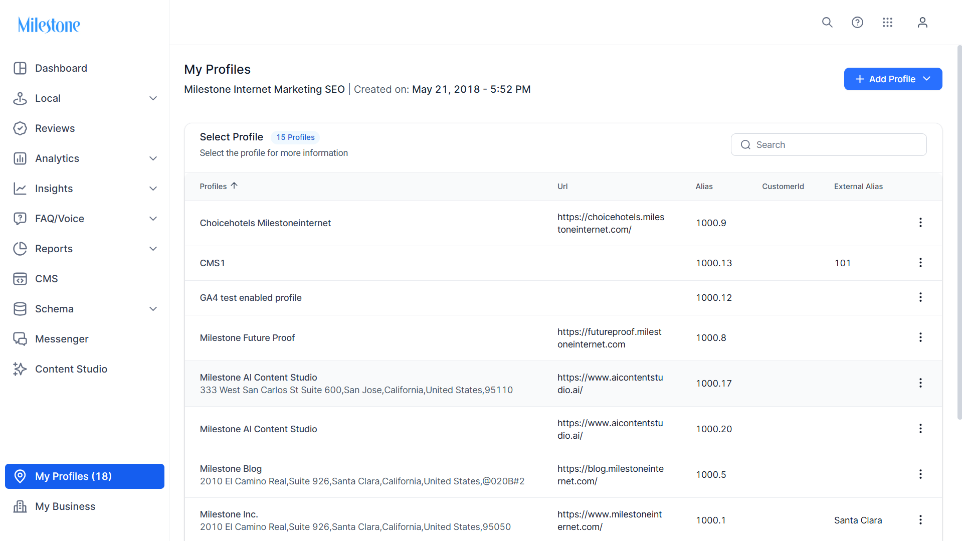Open the help question mark icon
The height and width of the screenshot is (541, 962).
857,23
